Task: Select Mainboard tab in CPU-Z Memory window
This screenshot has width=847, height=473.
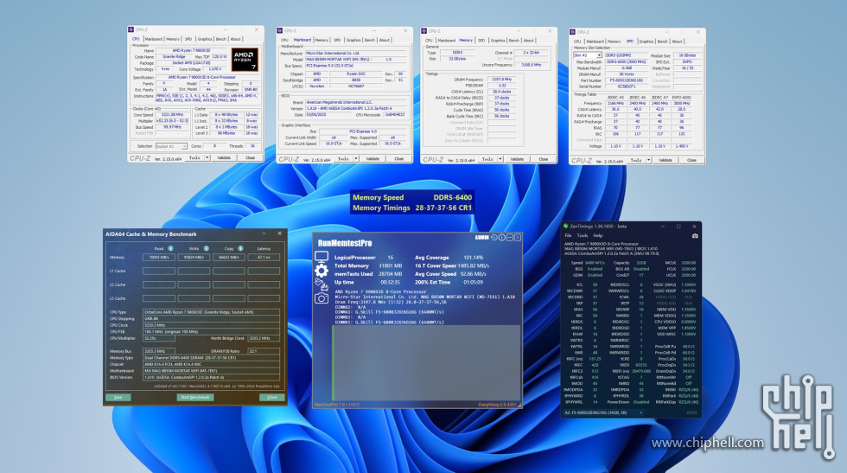Action: coord(447,41)
